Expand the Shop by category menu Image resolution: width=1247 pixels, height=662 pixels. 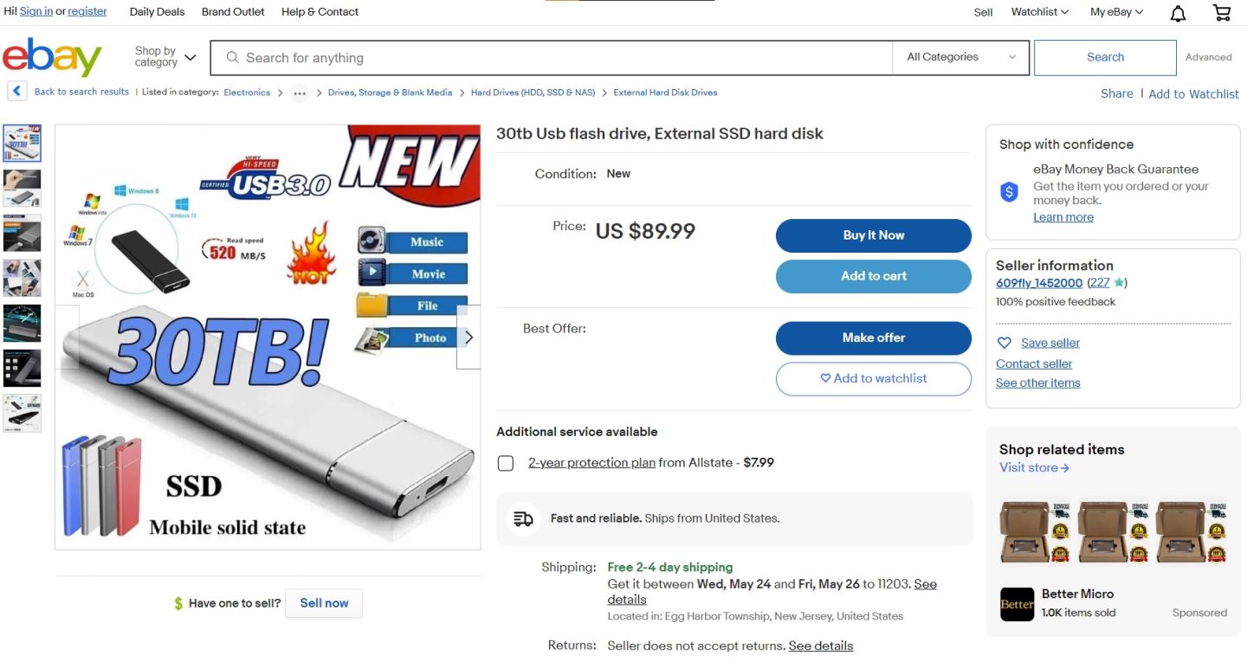[164, 55]
